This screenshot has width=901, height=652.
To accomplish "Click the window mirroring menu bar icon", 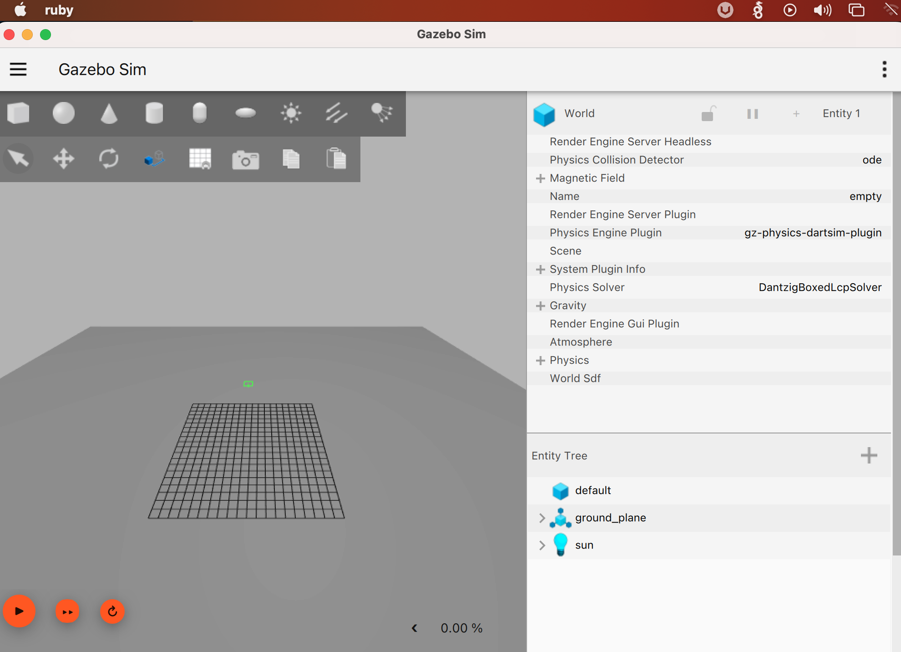I will coord(856,10).
